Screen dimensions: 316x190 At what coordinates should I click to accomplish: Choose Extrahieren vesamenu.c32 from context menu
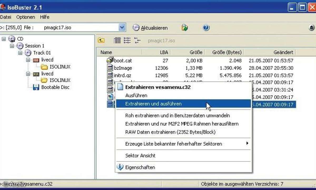point(184,87)
